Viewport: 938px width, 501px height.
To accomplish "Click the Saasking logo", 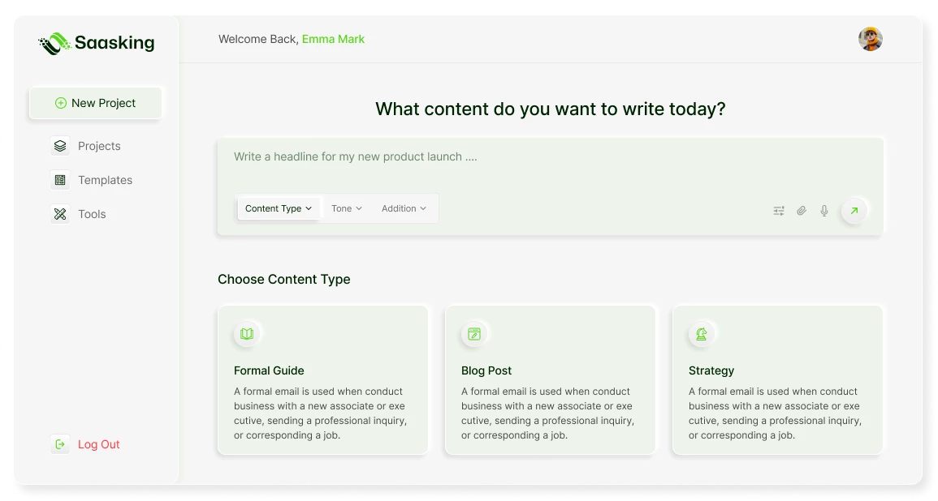I will click(x=97, y=43).
